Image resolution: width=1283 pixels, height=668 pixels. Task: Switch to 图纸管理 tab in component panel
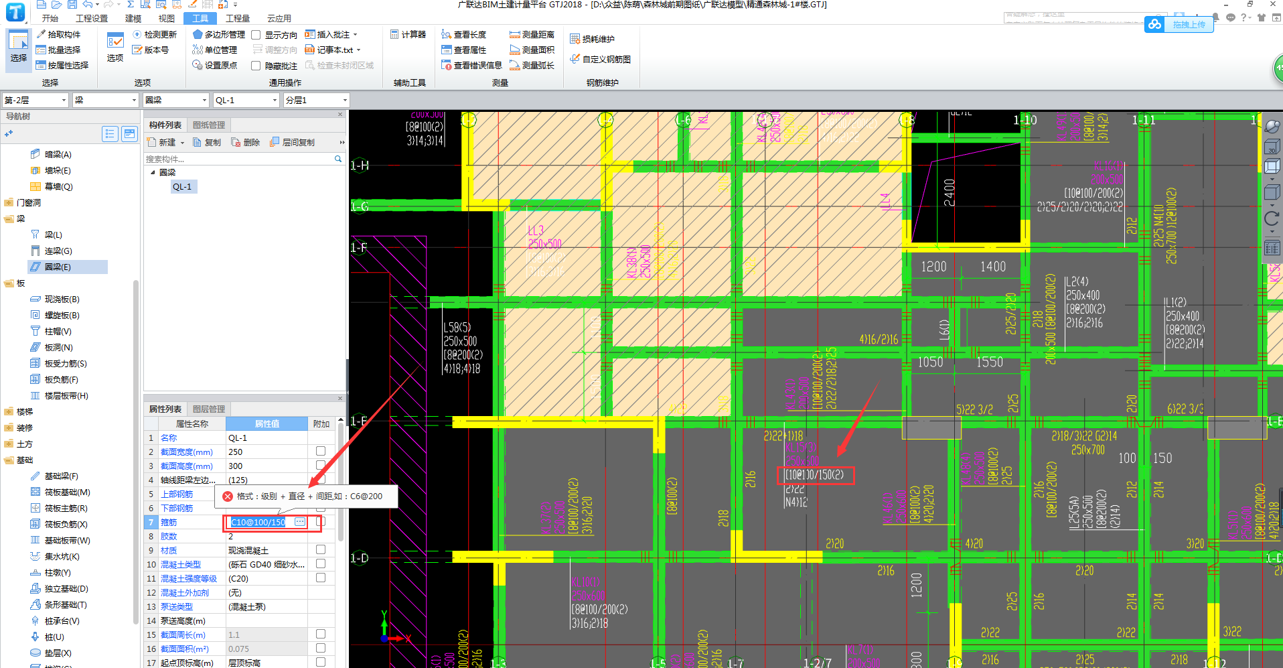tap(209, 125)
